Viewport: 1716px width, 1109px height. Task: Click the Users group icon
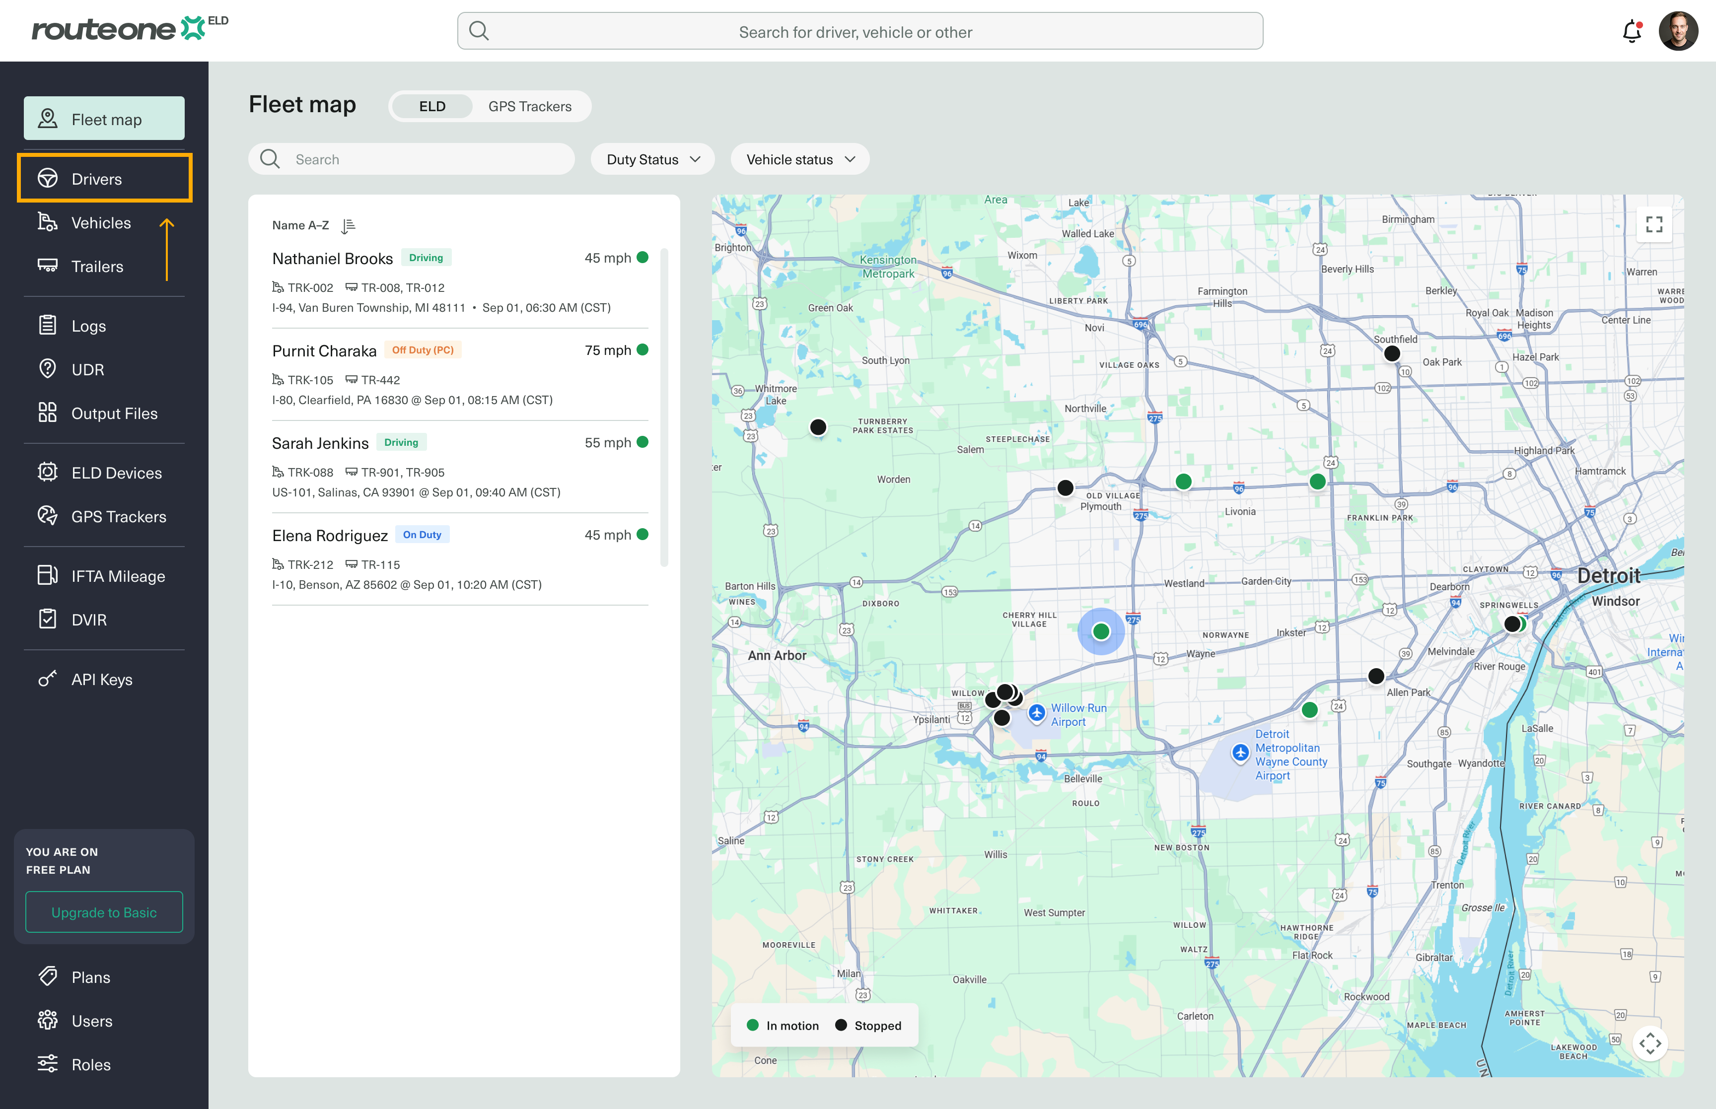click(x=48, y=1021)
